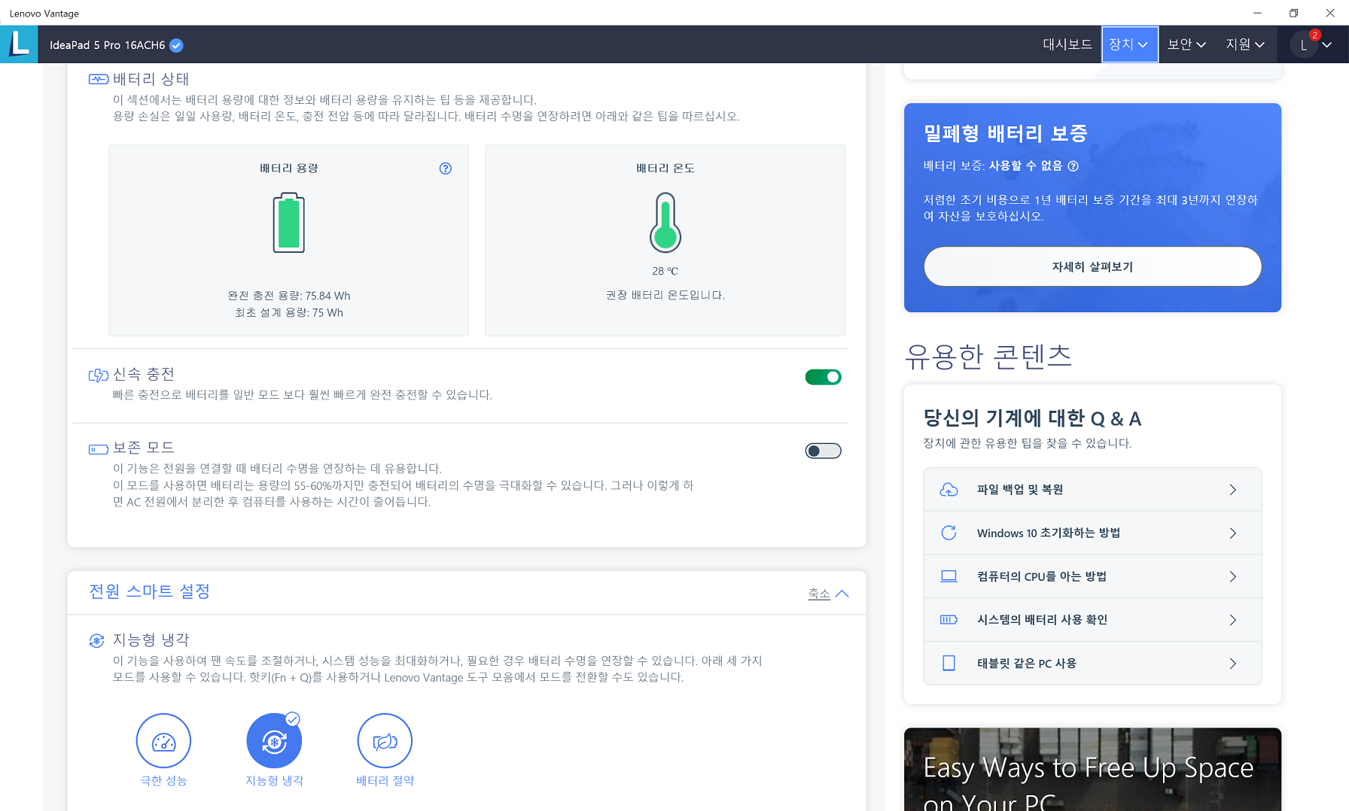
Task: Open the 보안 dropdown menu
Action: pos(1186,44)
